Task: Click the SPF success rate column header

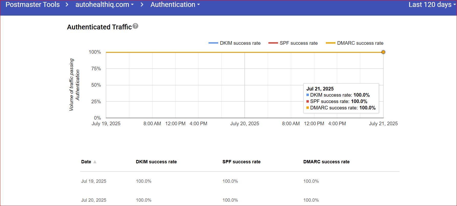Action: (x=241, y=162)
